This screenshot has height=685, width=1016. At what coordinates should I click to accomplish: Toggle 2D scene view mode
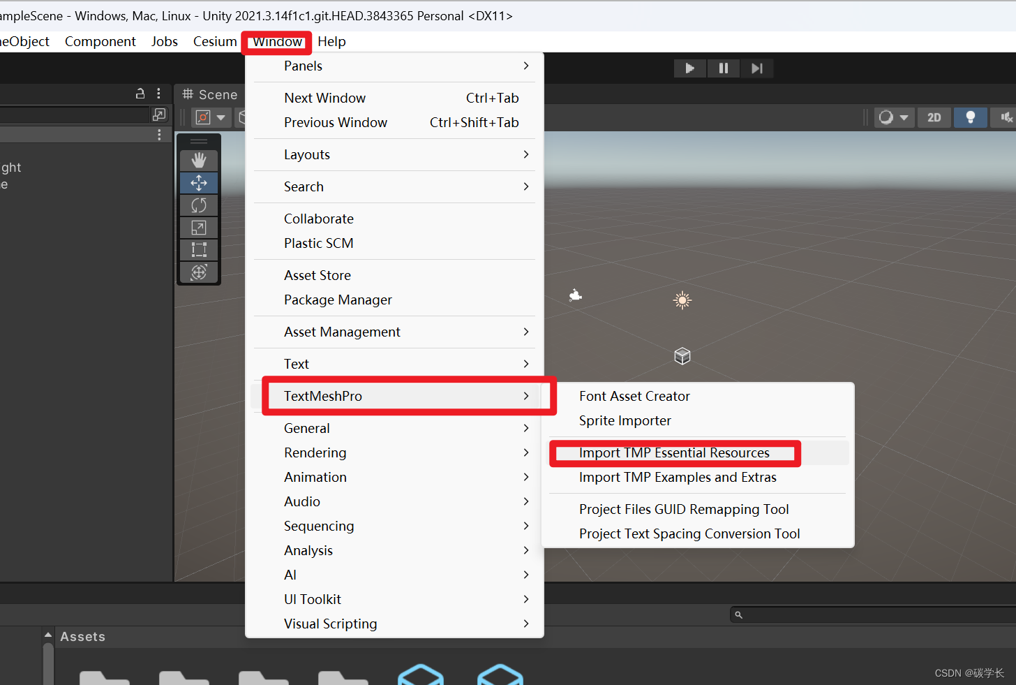[934, 117]
